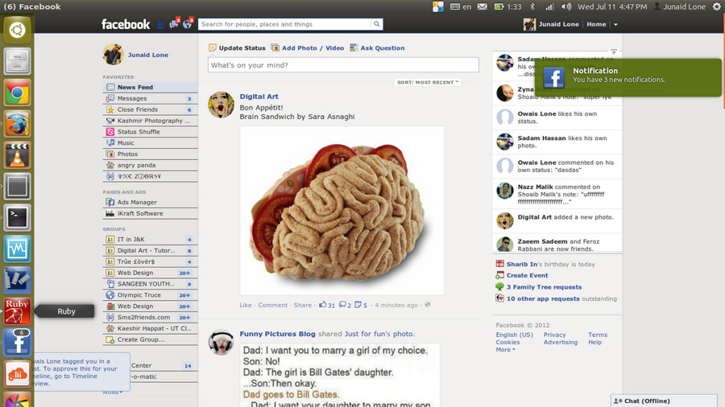The width and height of the screenshot is (725, 407).
Task: Select Ask Question tab
Action: (x=377, y=47)
